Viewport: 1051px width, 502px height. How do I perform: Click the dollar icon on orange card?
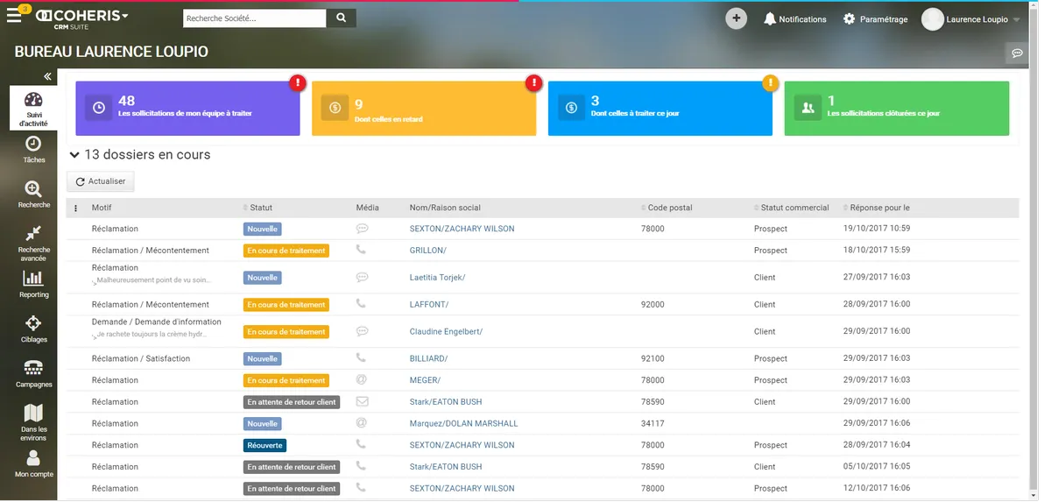point(335,108)
